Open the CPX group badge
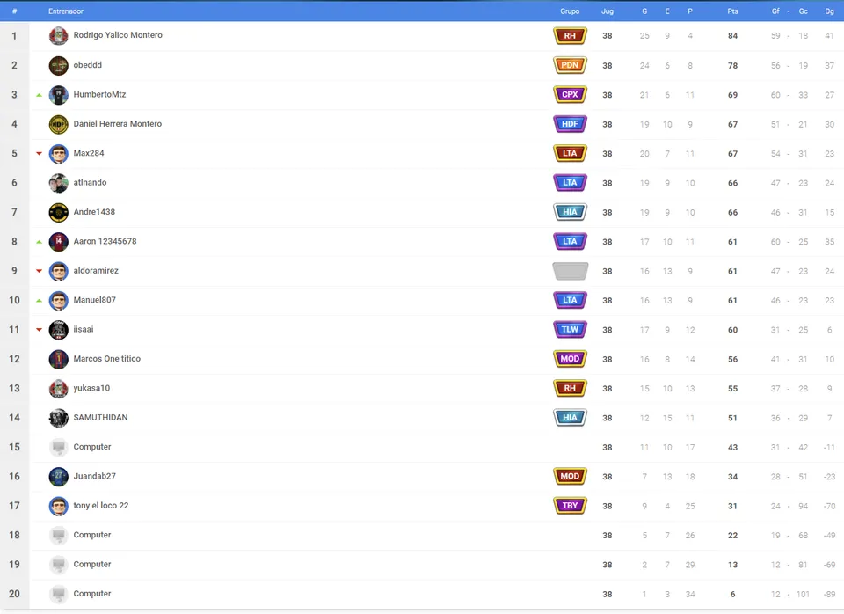 [x=570, y=95]
